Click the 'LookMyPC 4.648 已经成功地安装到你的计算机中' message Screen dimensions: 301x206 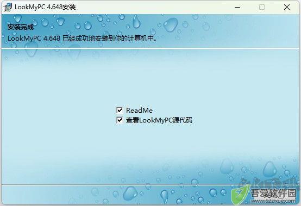point(82,38)
